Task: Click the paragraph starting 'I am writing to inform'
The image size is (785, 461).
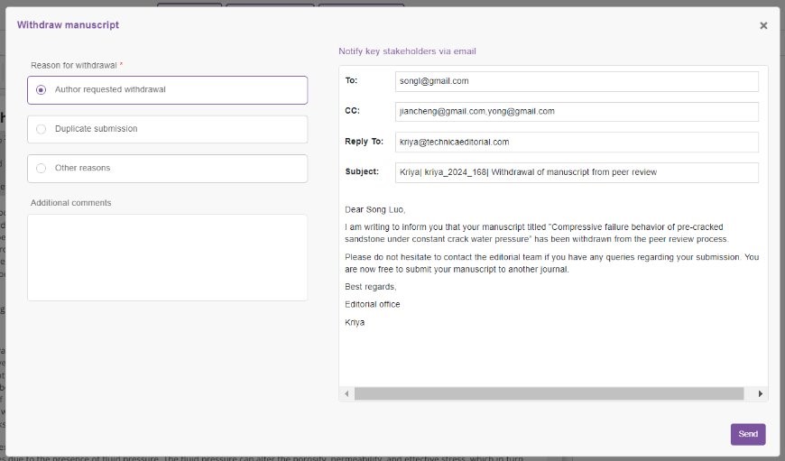Action: 536,234
